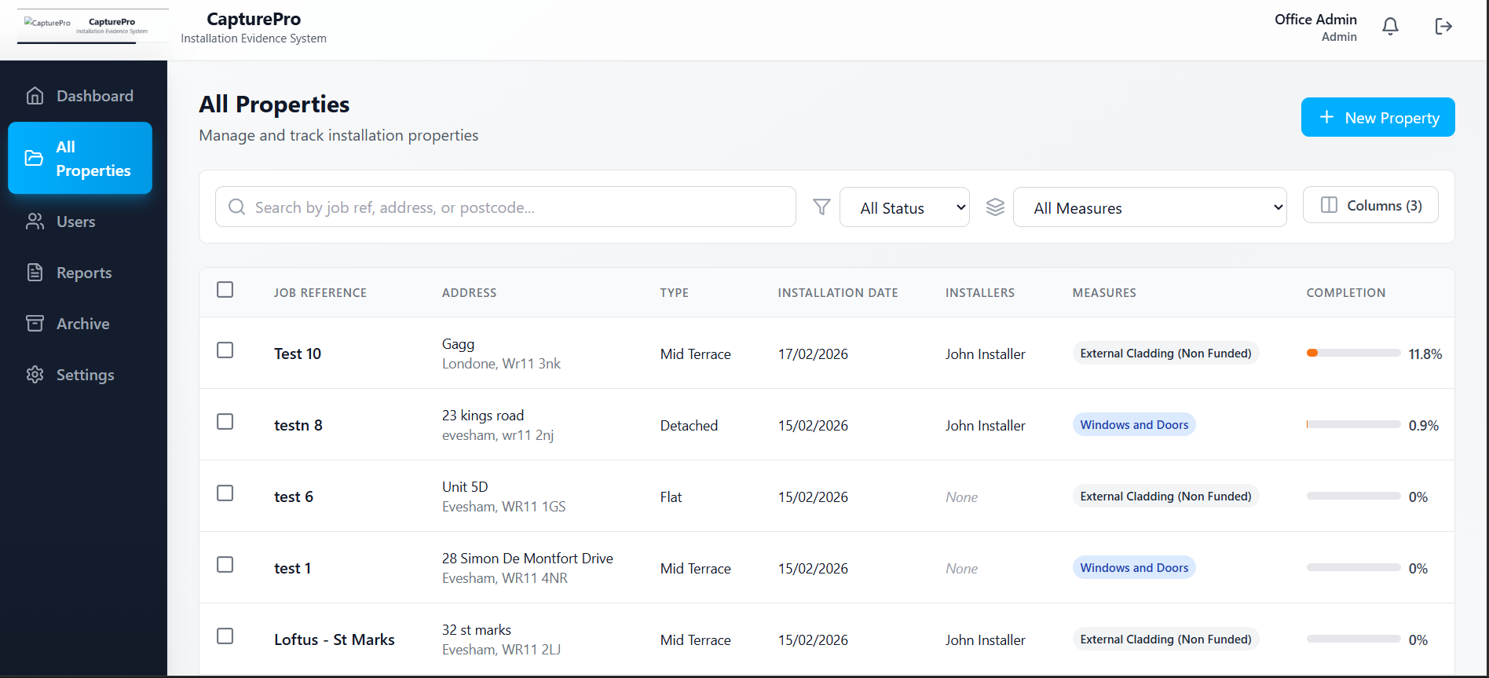Open the Loftus - St Marks job
This screenshot has height=678, width=1489.
334,640
